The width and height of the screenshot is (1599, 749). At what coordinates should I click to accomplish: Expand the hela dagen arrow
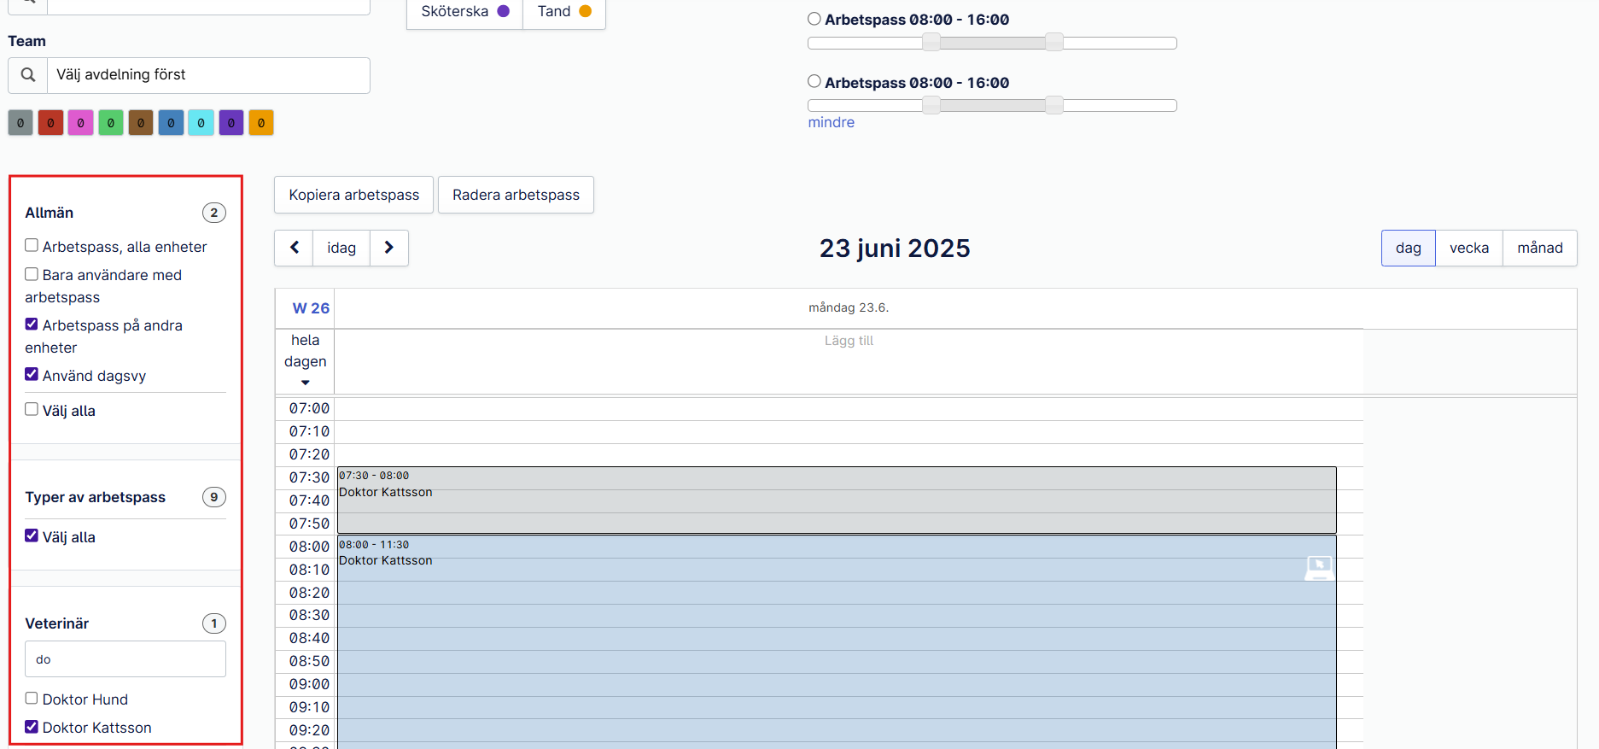point(306,383)
